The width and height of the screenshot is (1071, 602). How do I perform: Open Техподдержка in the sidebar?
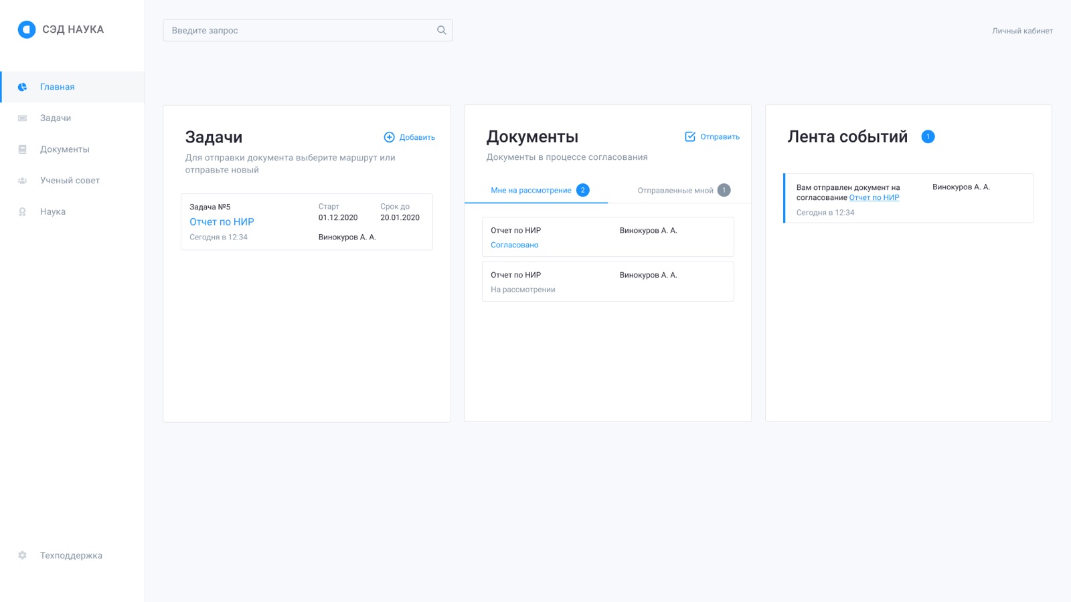click(x=72, y=555)
